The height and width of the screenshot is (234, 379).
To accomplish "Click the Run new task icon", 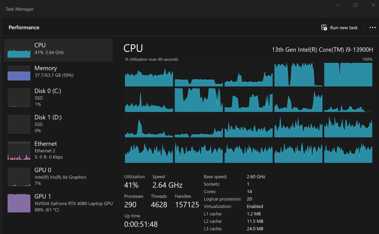I will pos(324,28).
